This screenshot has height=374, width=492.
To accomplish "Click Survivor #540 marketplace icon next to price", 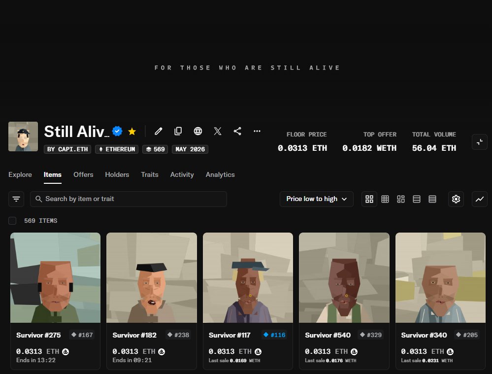I will (354, 352).
